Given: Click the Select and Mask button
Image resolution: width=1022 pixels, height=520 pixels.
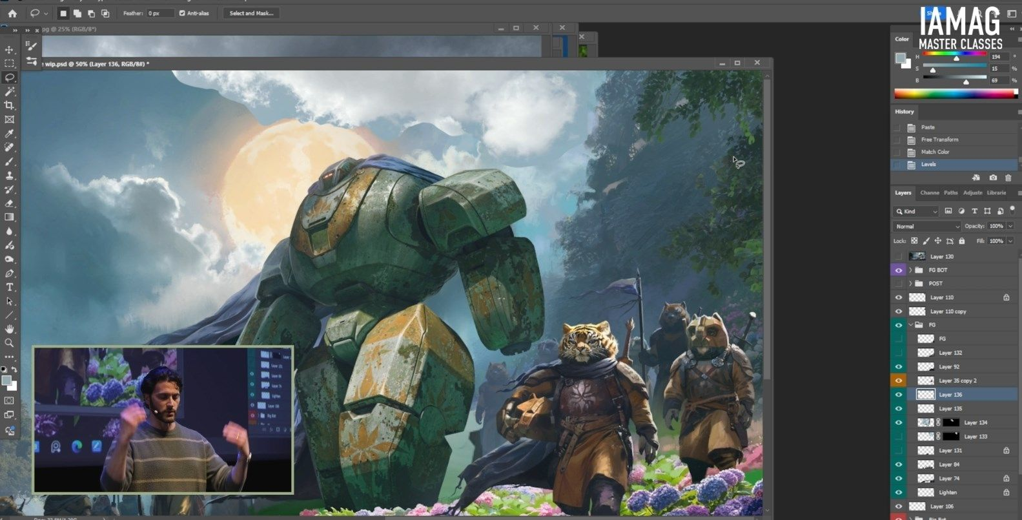Looking at the screenshot, I should (251, 13).
